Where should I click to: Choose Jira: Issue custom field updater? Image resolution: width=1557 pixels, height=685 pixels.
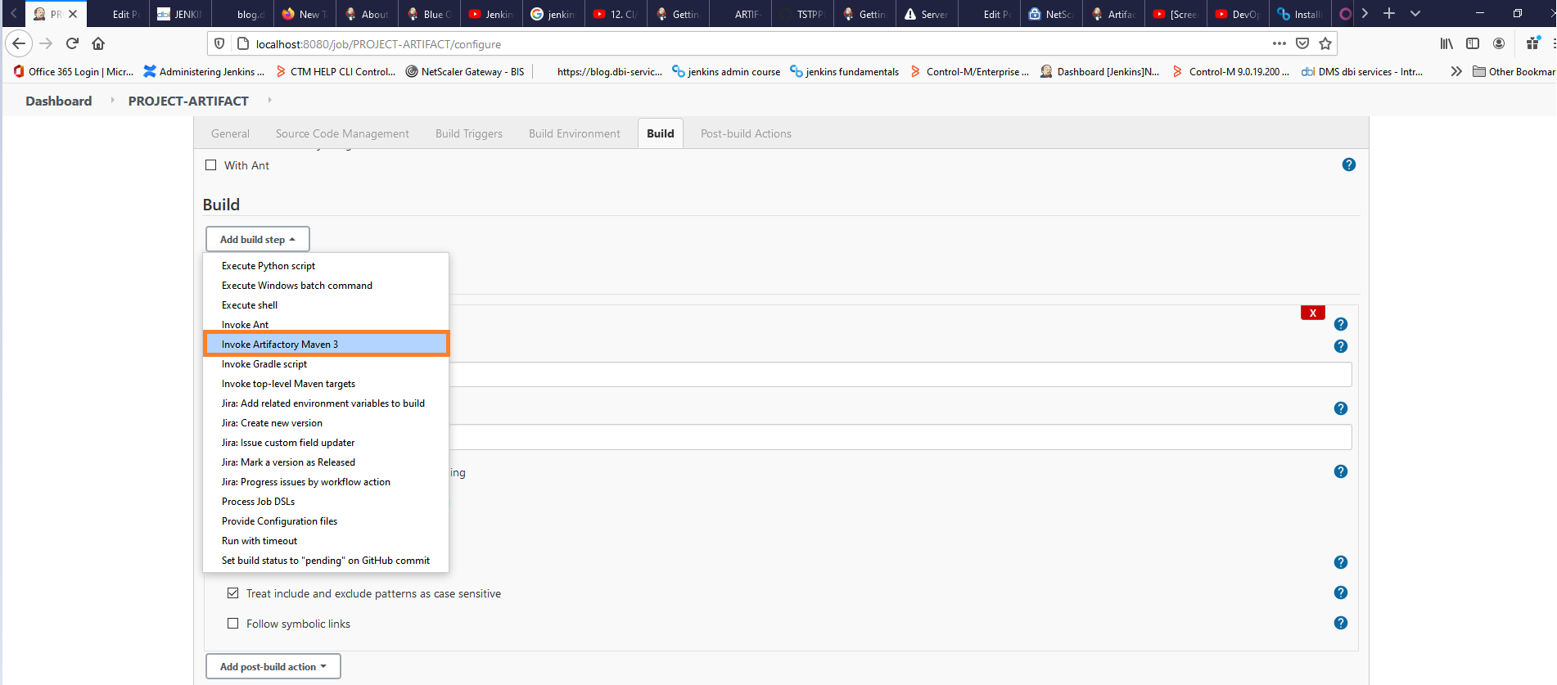326,443
